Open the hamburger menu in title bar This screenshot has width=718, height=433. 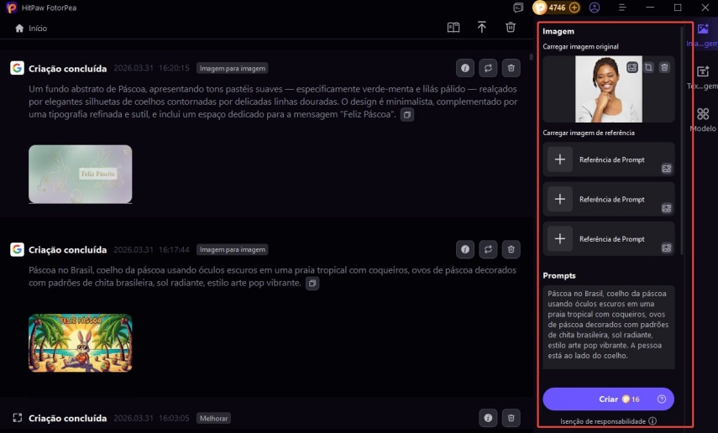622,8
